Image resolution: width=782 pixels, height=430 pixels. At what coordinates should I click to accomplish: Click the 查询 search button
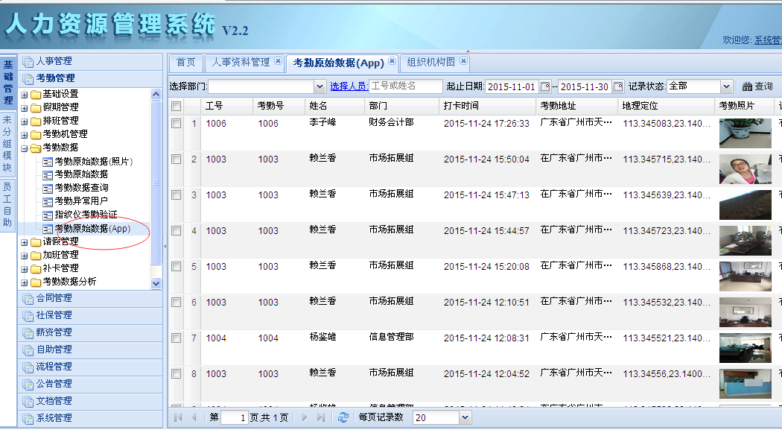[x=757, y=86]
